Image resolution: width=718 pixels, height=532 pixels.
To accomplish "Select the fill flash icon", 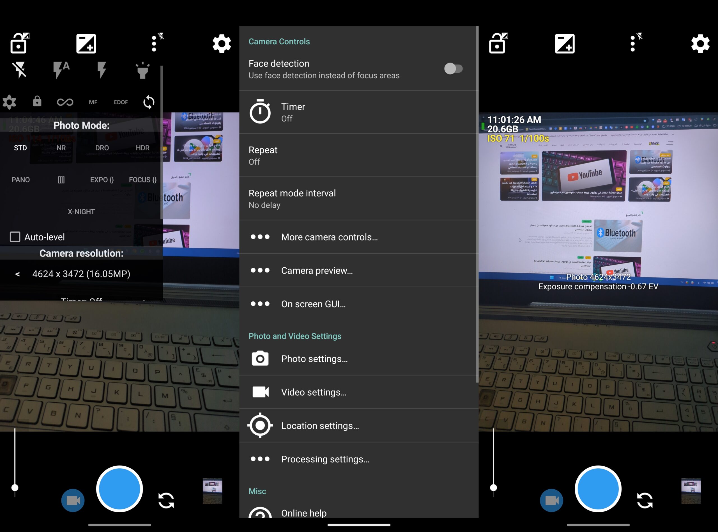I will click(x=100, y=69).
